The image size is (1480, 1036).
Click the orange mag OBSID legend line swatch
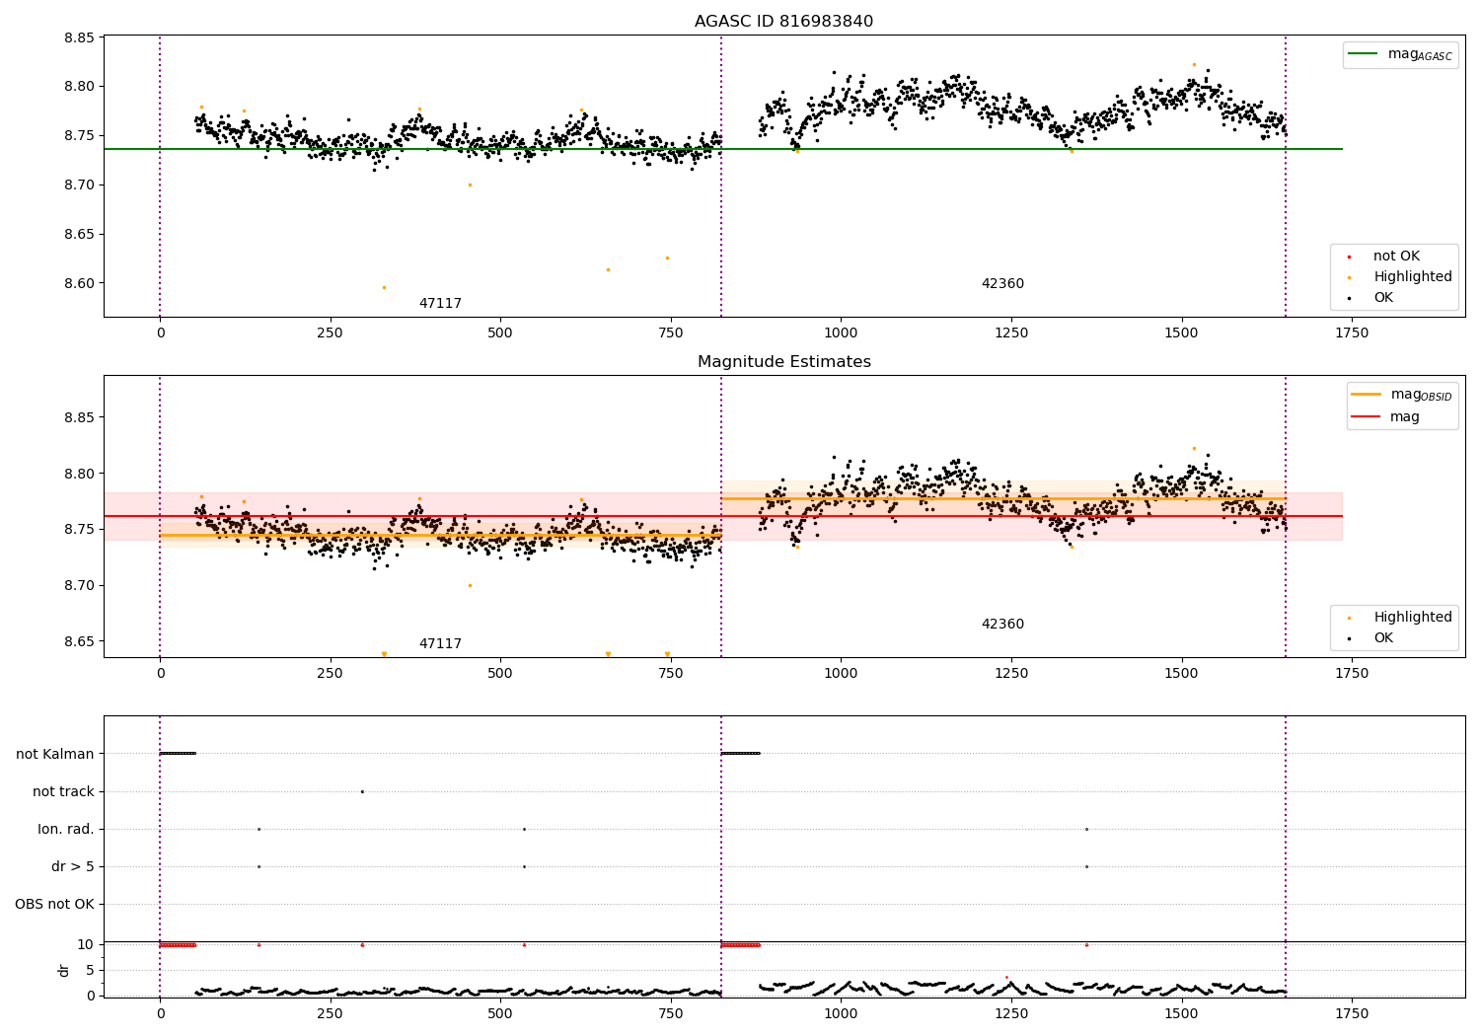(1367, 395)
